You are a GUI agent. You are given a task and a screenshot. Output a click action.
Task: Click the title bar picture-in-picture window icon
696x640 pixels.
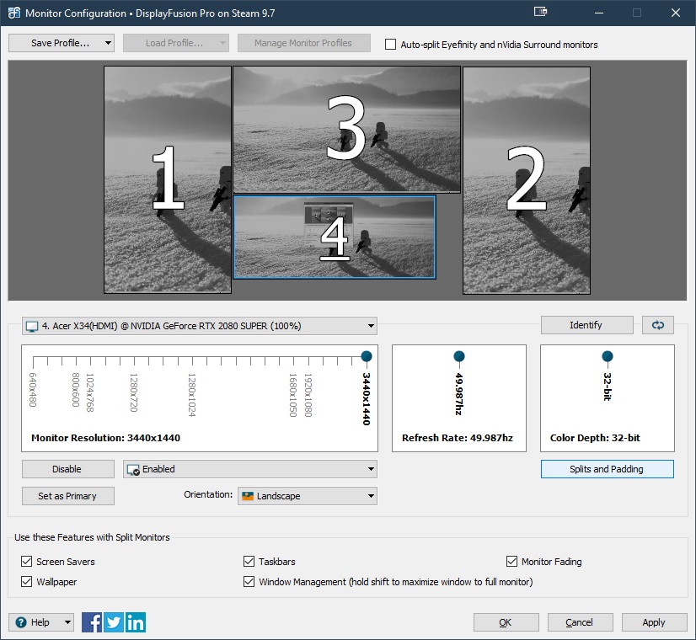(x=541, y=13)
